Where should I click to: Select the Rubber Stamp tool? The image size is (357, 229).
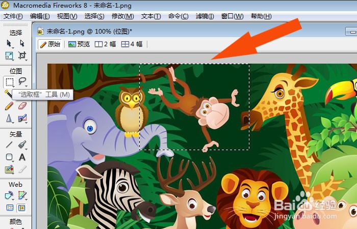(x=22, y=118)
